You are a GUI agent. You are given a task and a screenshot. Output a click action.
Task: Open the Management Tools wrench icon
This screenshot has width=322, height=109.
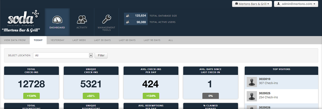tap(106, 20)
